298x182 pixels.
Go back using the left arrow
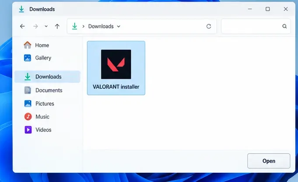(x=22, y=26)
